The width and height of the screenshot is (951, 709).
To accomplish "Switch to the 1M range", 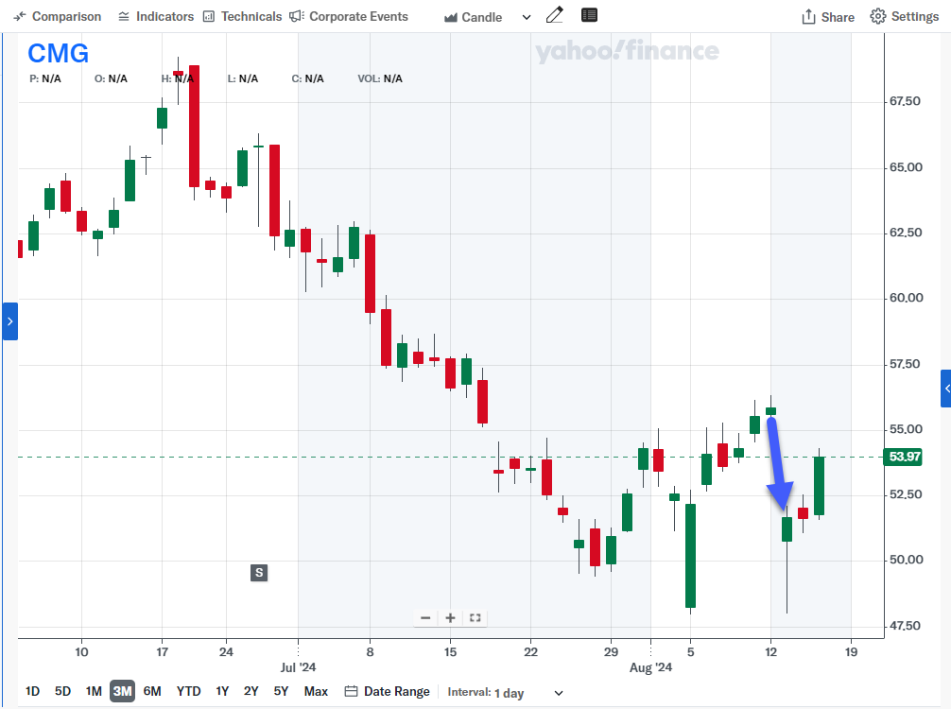I will pos(94,691).
